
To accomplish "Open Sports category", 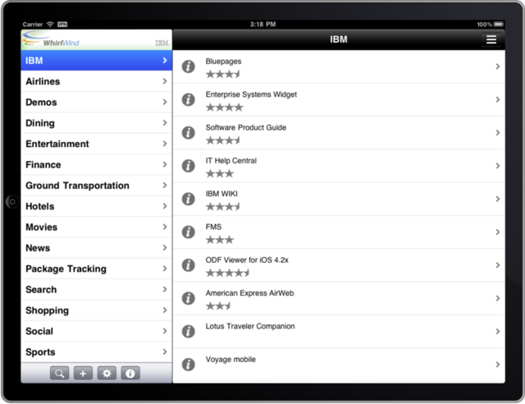I will (97, 351).
